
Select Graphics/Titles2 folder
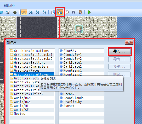click(x=32, y=94)
